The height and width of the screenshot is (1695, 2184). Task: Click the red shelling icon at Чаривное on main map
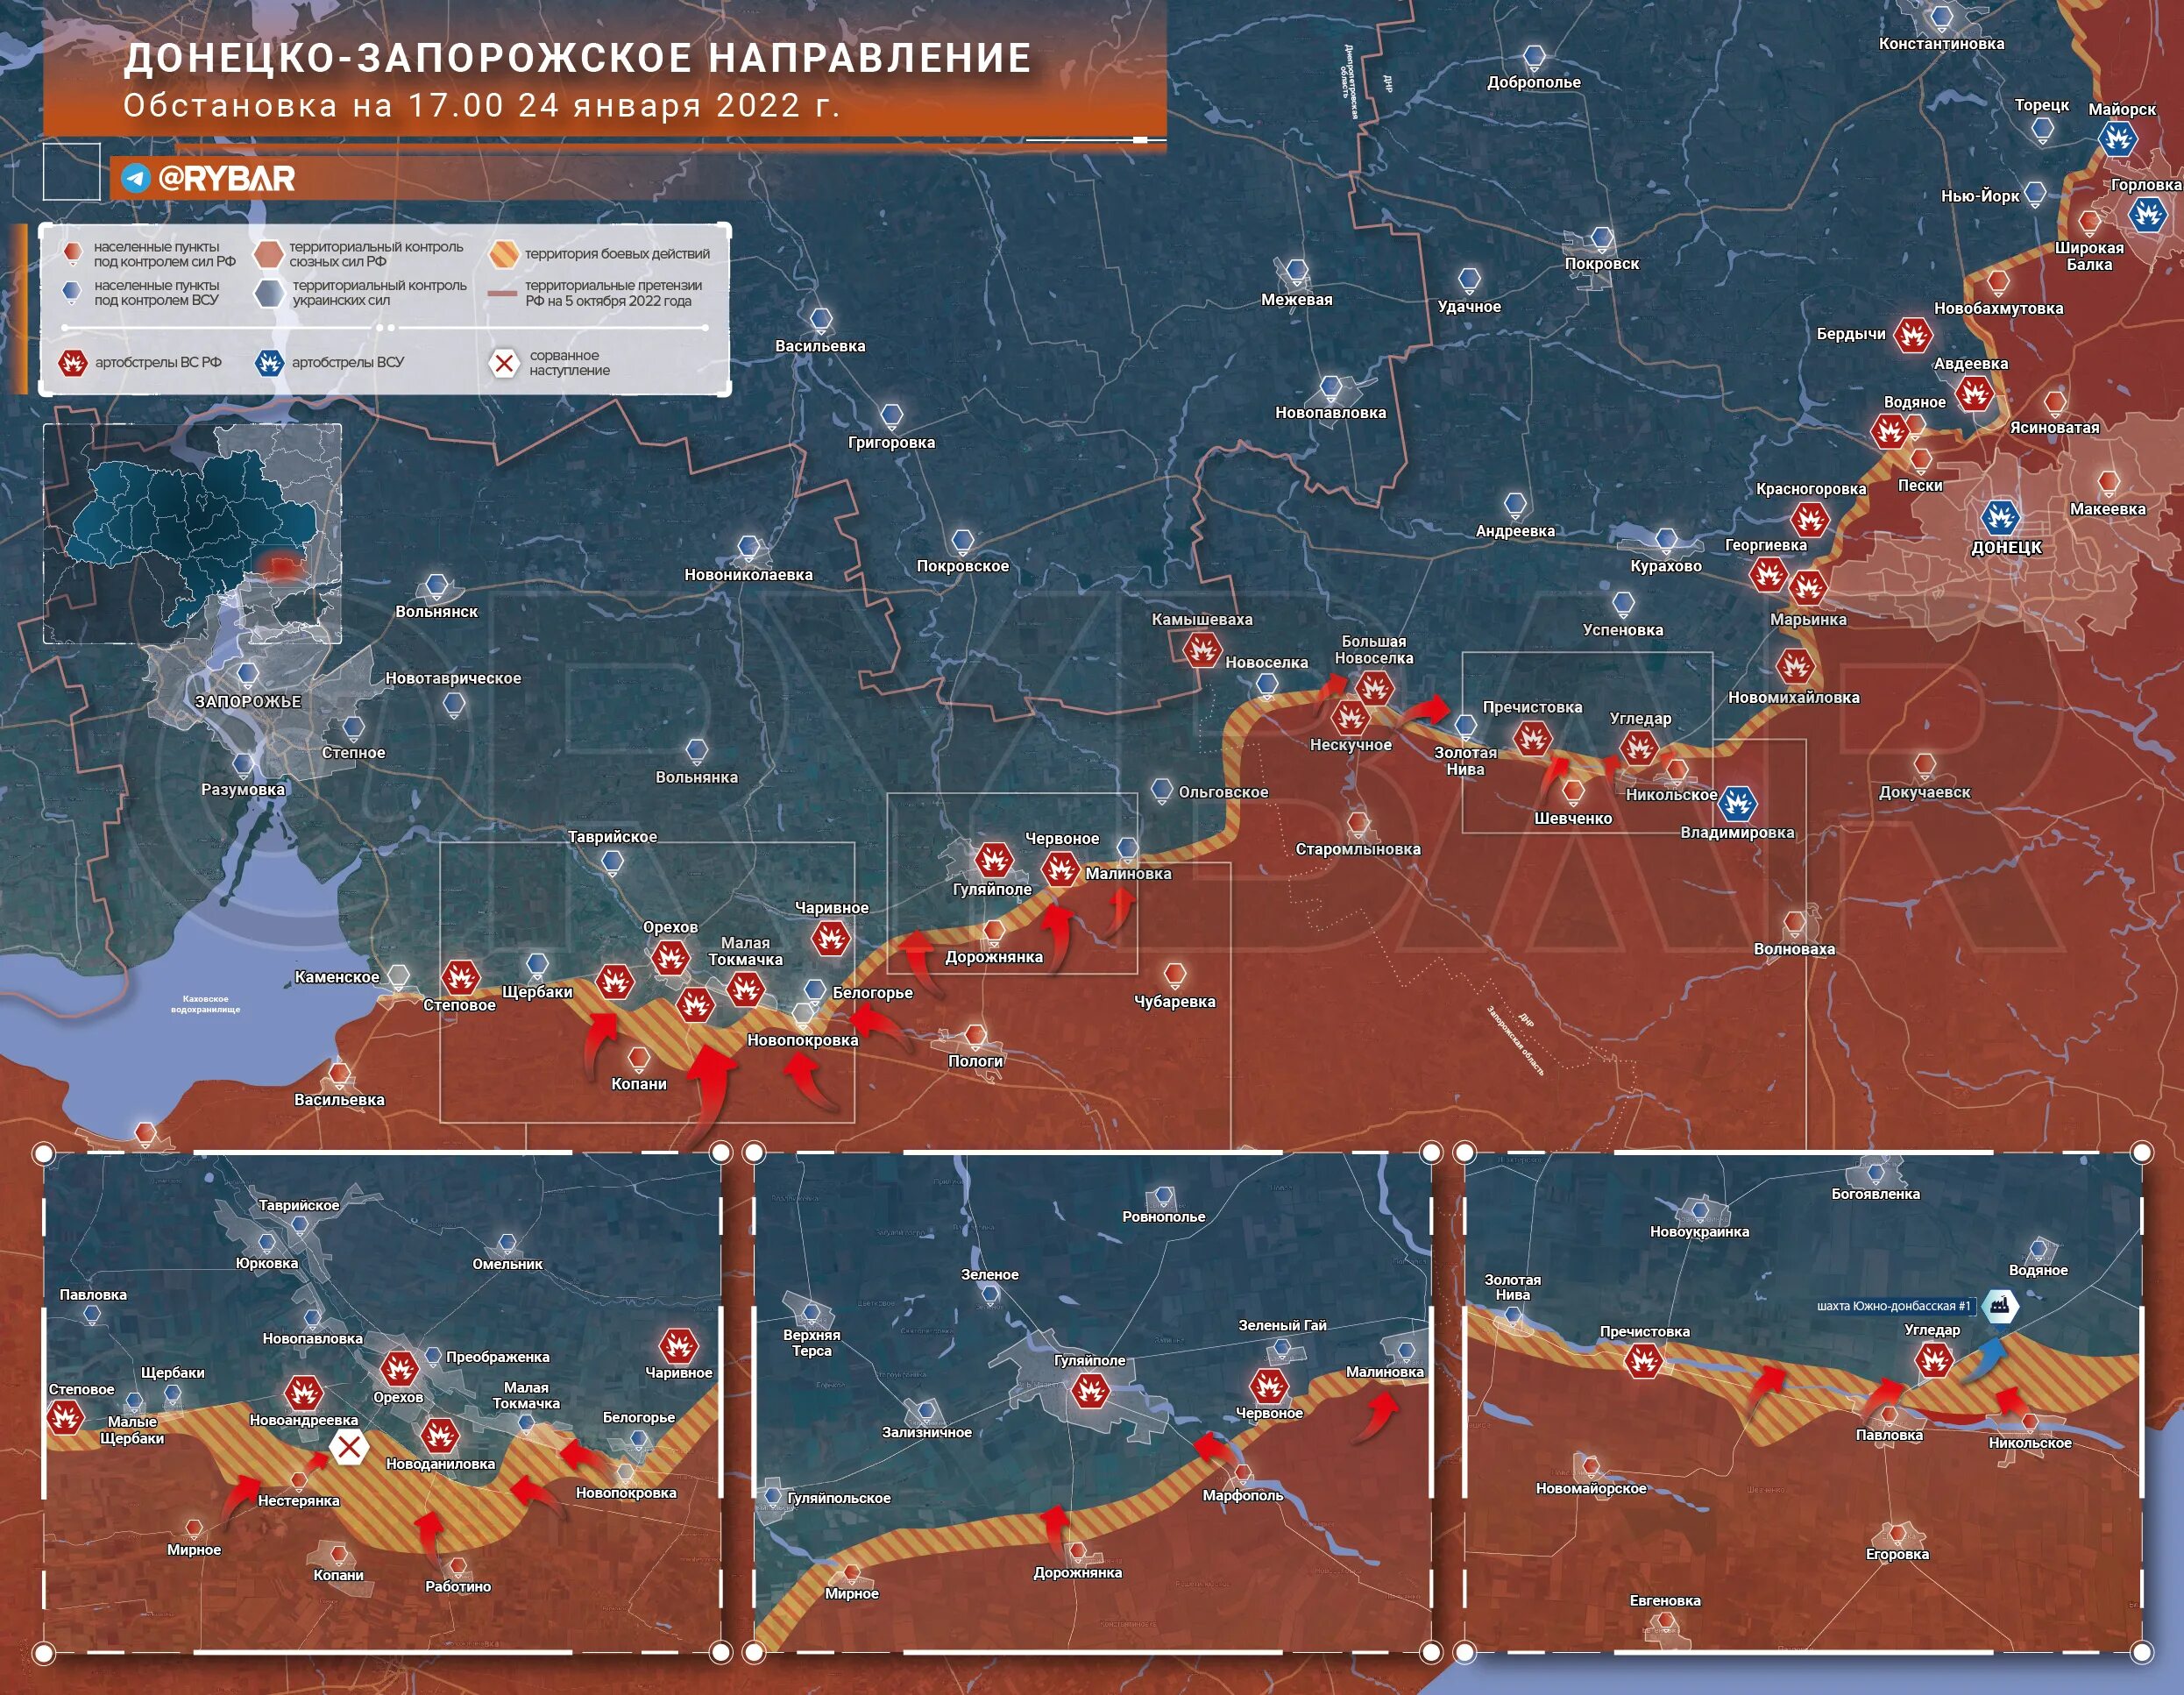tap(831, 938)
